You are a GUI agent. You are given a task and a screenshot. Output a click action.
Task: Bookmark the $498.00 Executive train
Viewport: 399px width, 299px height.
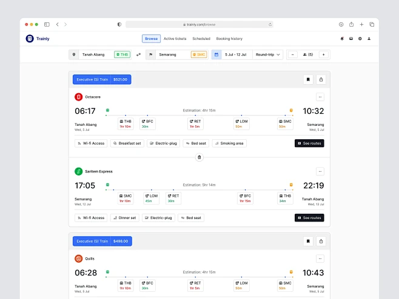coord(308,241)
